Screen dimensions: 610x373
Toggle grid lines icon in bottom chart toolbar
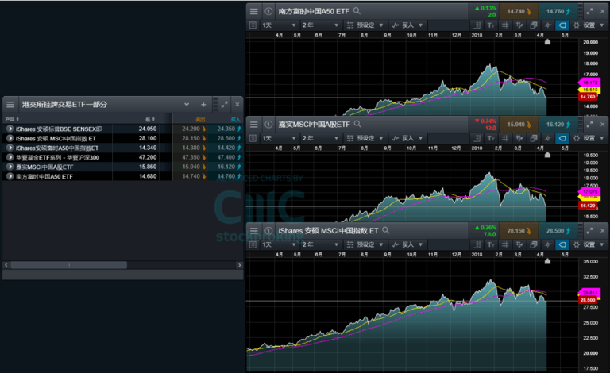click(x=505, y=244)
